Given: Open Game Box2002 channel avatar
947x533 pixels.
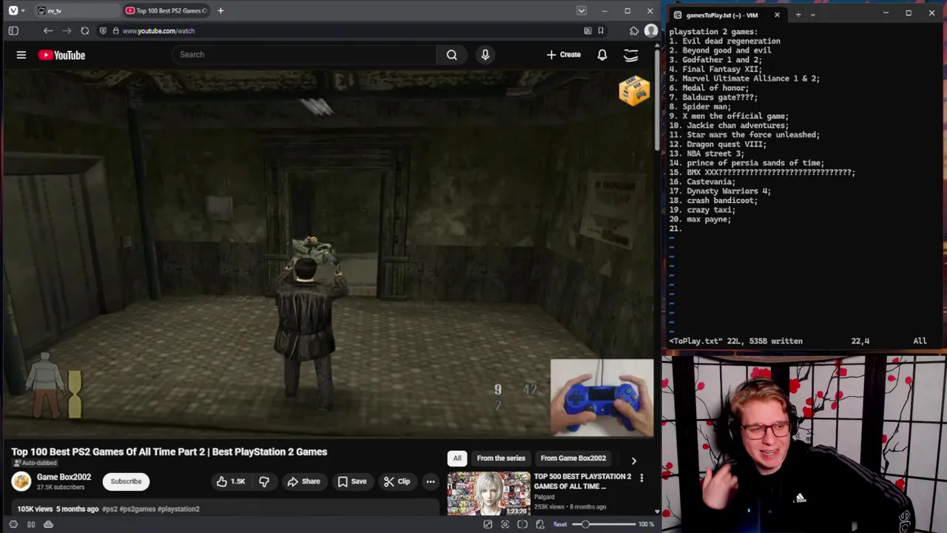Looking at the screenshot, I should (x=21, y=481).
